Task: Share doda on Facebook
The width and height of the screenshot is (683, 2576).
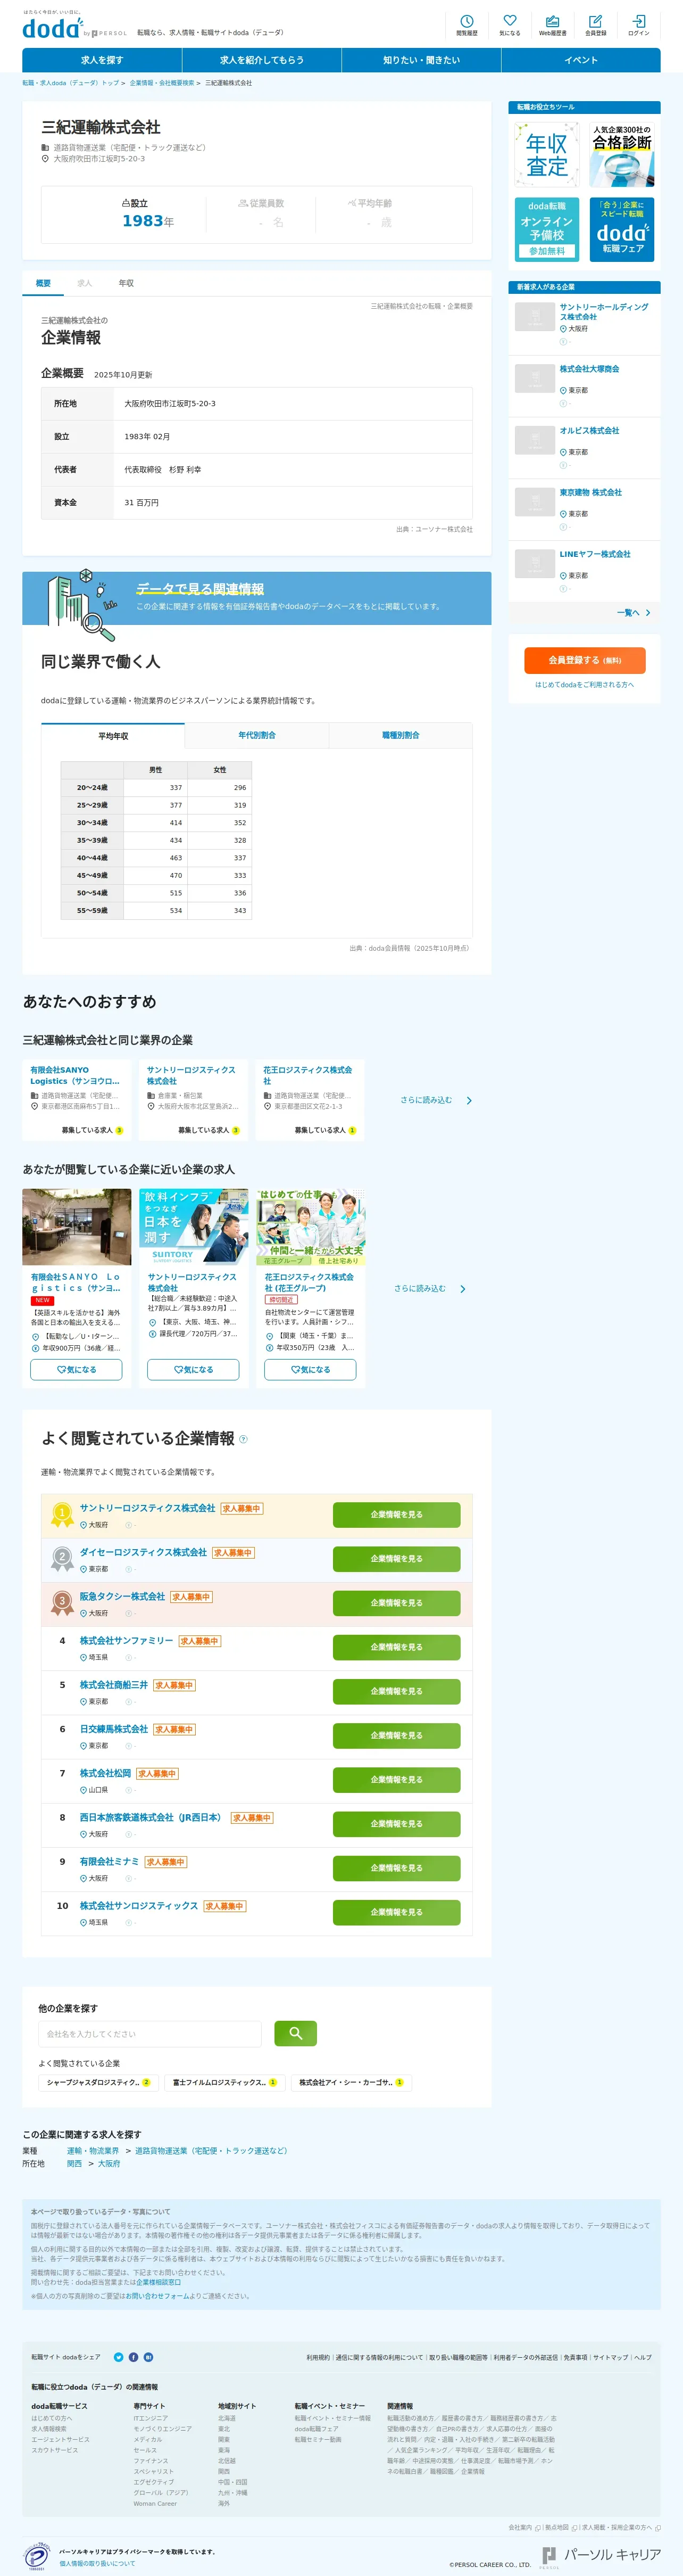Action: [x=134, y=2357]
